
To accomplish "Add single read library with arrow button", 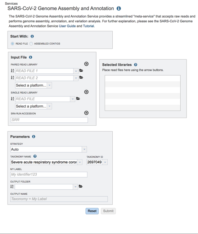I will pos(86,92).
